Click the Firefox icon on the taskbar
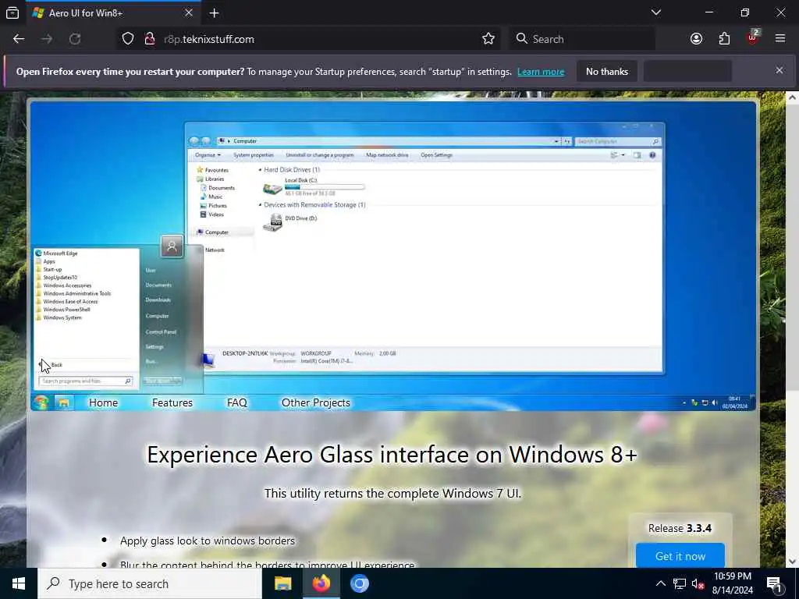This screenshot has height=599, width=799. click(321, 583)
